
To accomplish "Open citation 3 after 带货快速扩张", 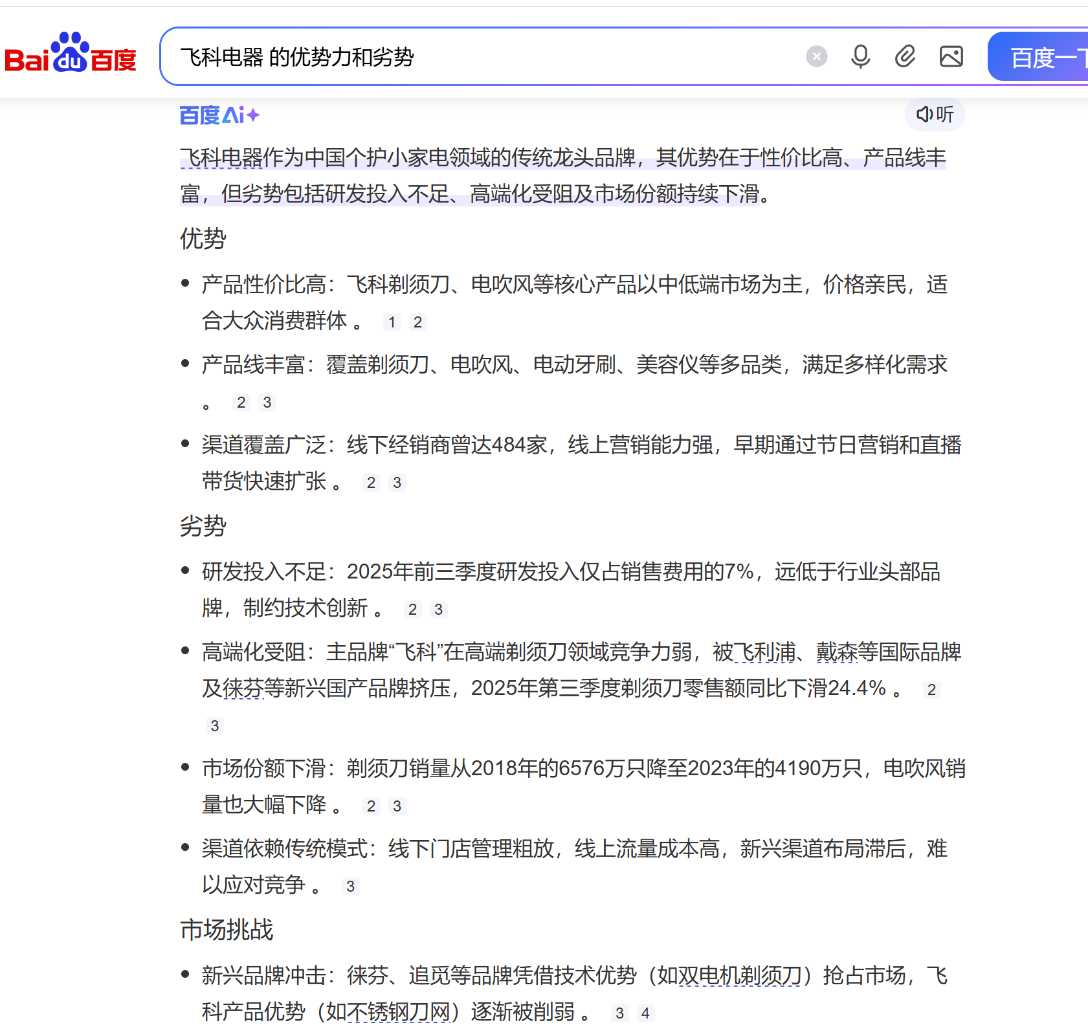I will click(397, 483).
